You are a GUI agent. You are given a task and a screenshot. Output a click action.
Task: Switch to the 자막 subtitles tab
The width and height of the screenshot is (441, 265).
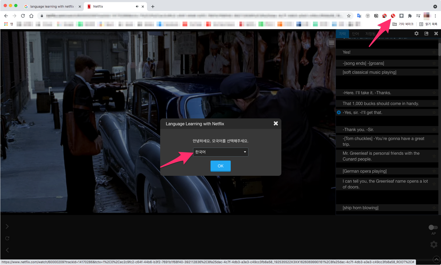click(x=342, y=34)
